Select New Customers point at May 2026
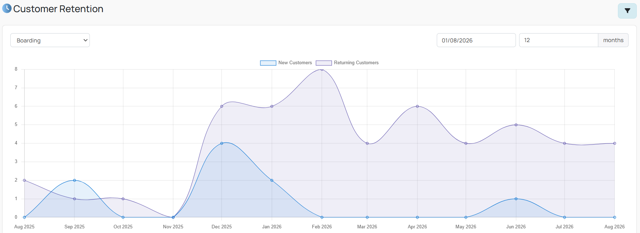The image size is (640, 233). point(466,217)
